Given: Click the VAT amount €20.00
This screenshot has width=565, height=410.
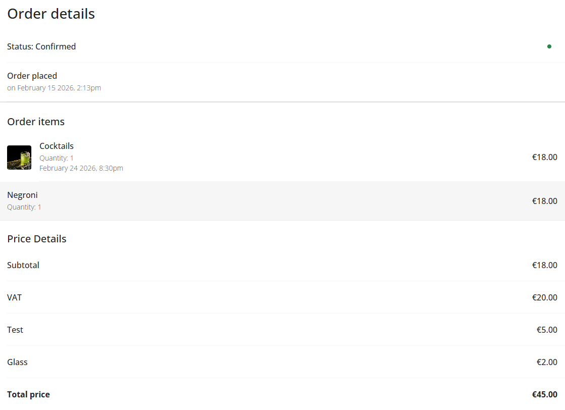Looking at the screenshot, I should click(544, 297).
